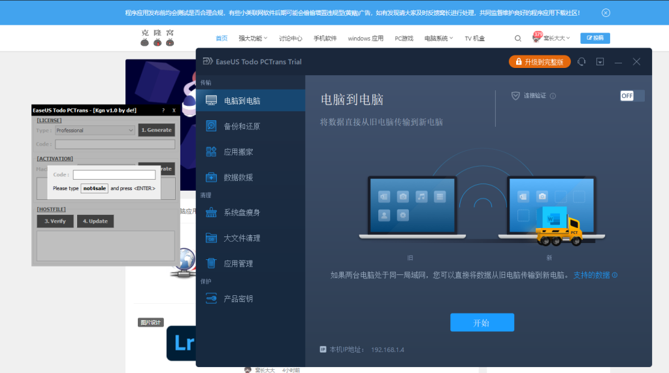The width and height of the screenshot is (669, 373).
Task: Click the 大文件清理 folder icon
Action: point(211,238)
